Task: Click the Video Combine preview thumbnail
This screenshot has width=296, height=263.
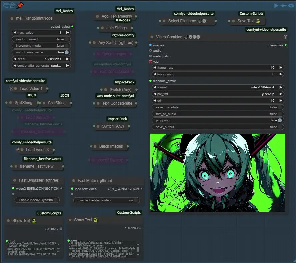Action: (x=218, y=173)
